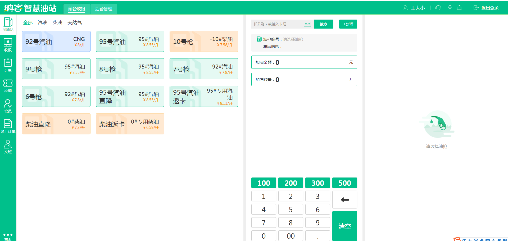Click the lock screen icon

pos(450,8)
